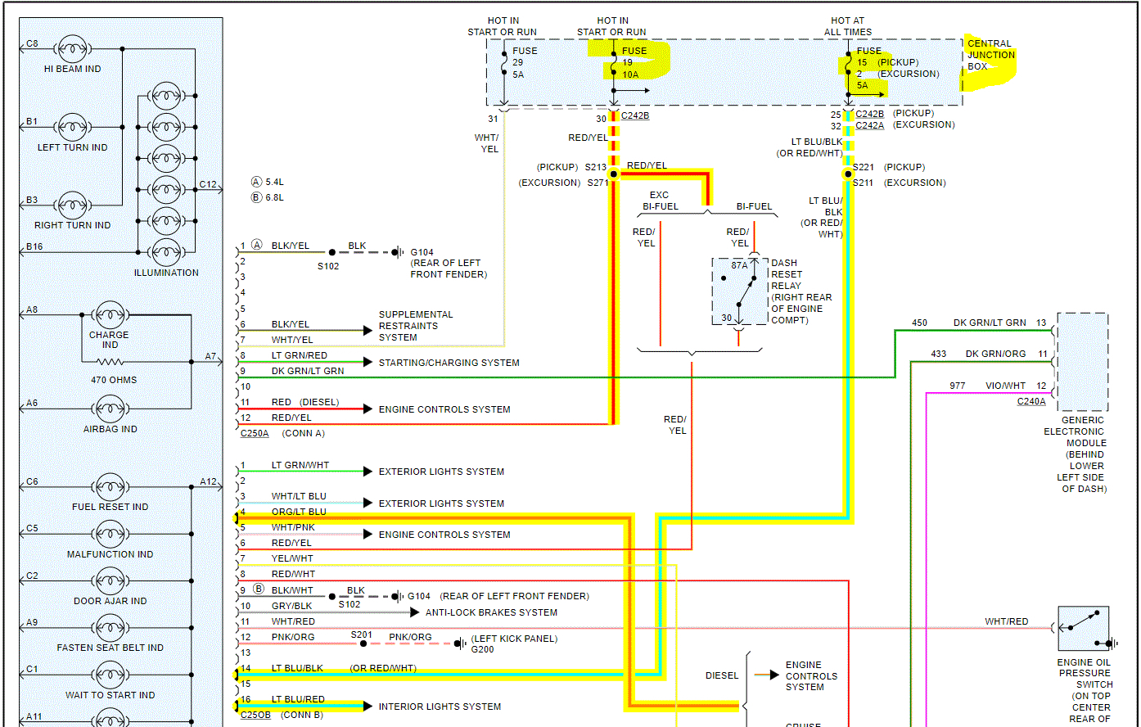Select the GRY/BLK wire label

point(291,606)
